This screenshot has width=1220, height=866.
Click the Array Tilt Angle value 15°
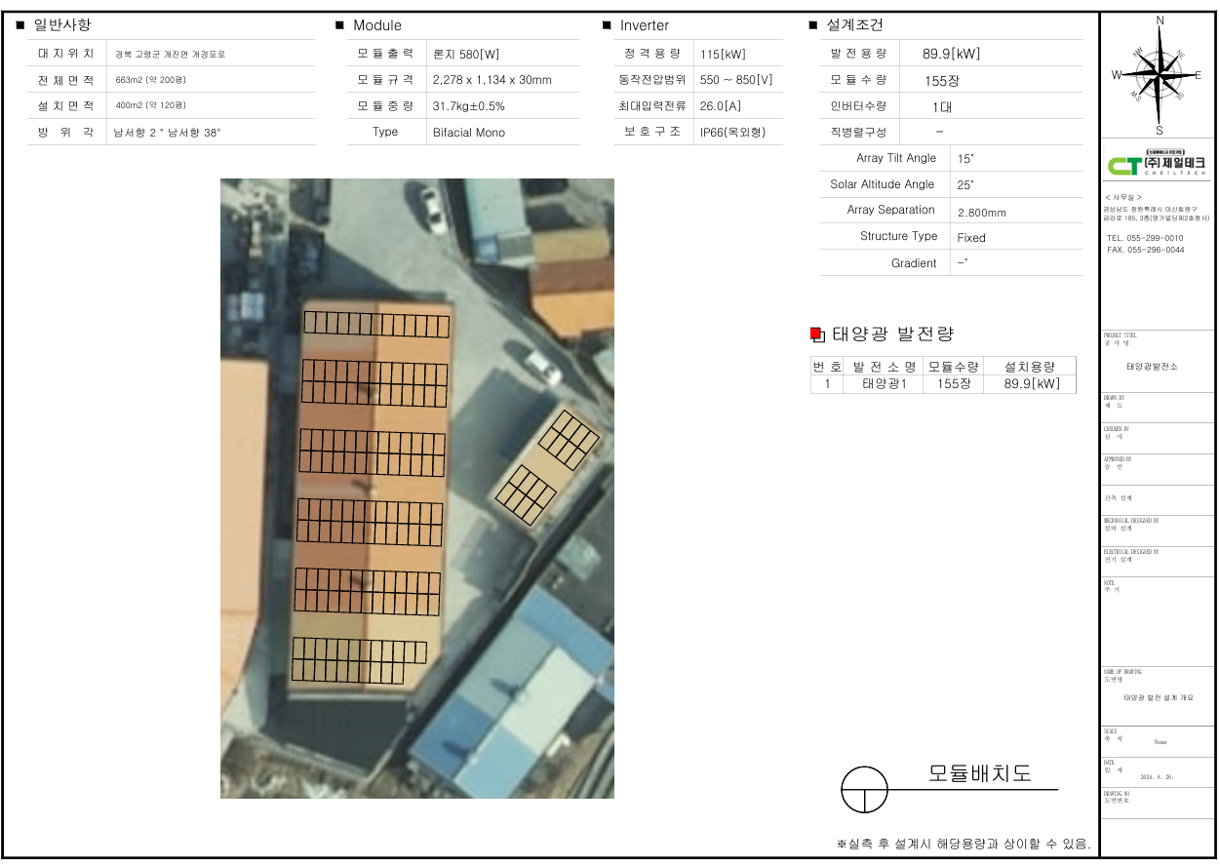point(965,158)
